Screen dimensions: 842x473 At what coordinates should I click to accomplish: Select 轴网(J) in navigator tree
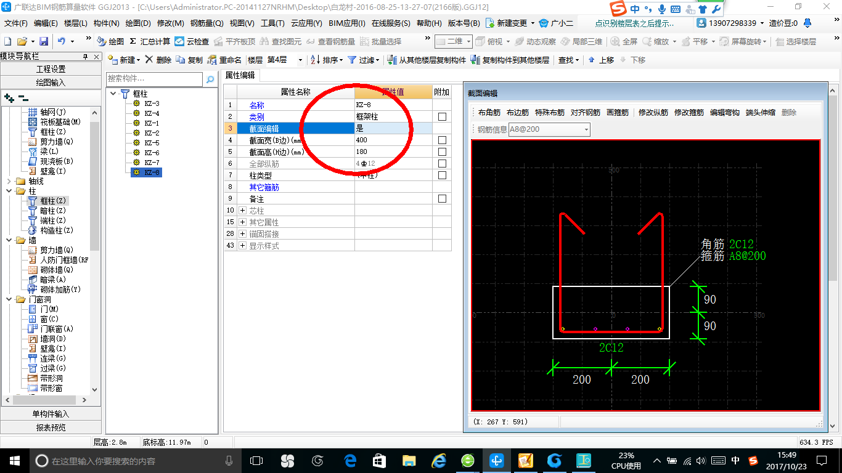[47, 112]
